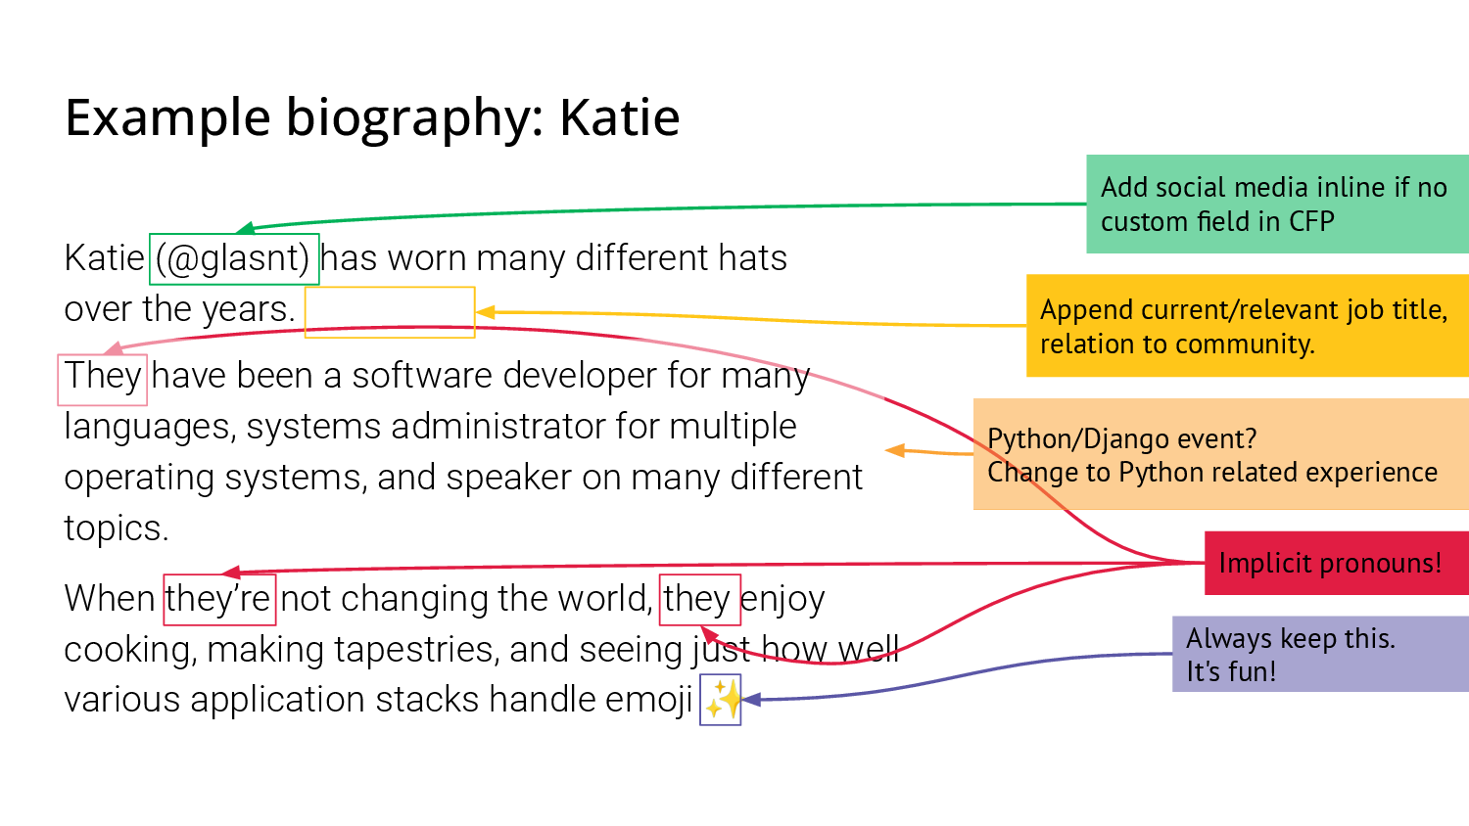Select the yellow 'Append current/relevant job title' note
Image resolution: width=1469 pixels, height=826 pixels.
coord(1247,326)
